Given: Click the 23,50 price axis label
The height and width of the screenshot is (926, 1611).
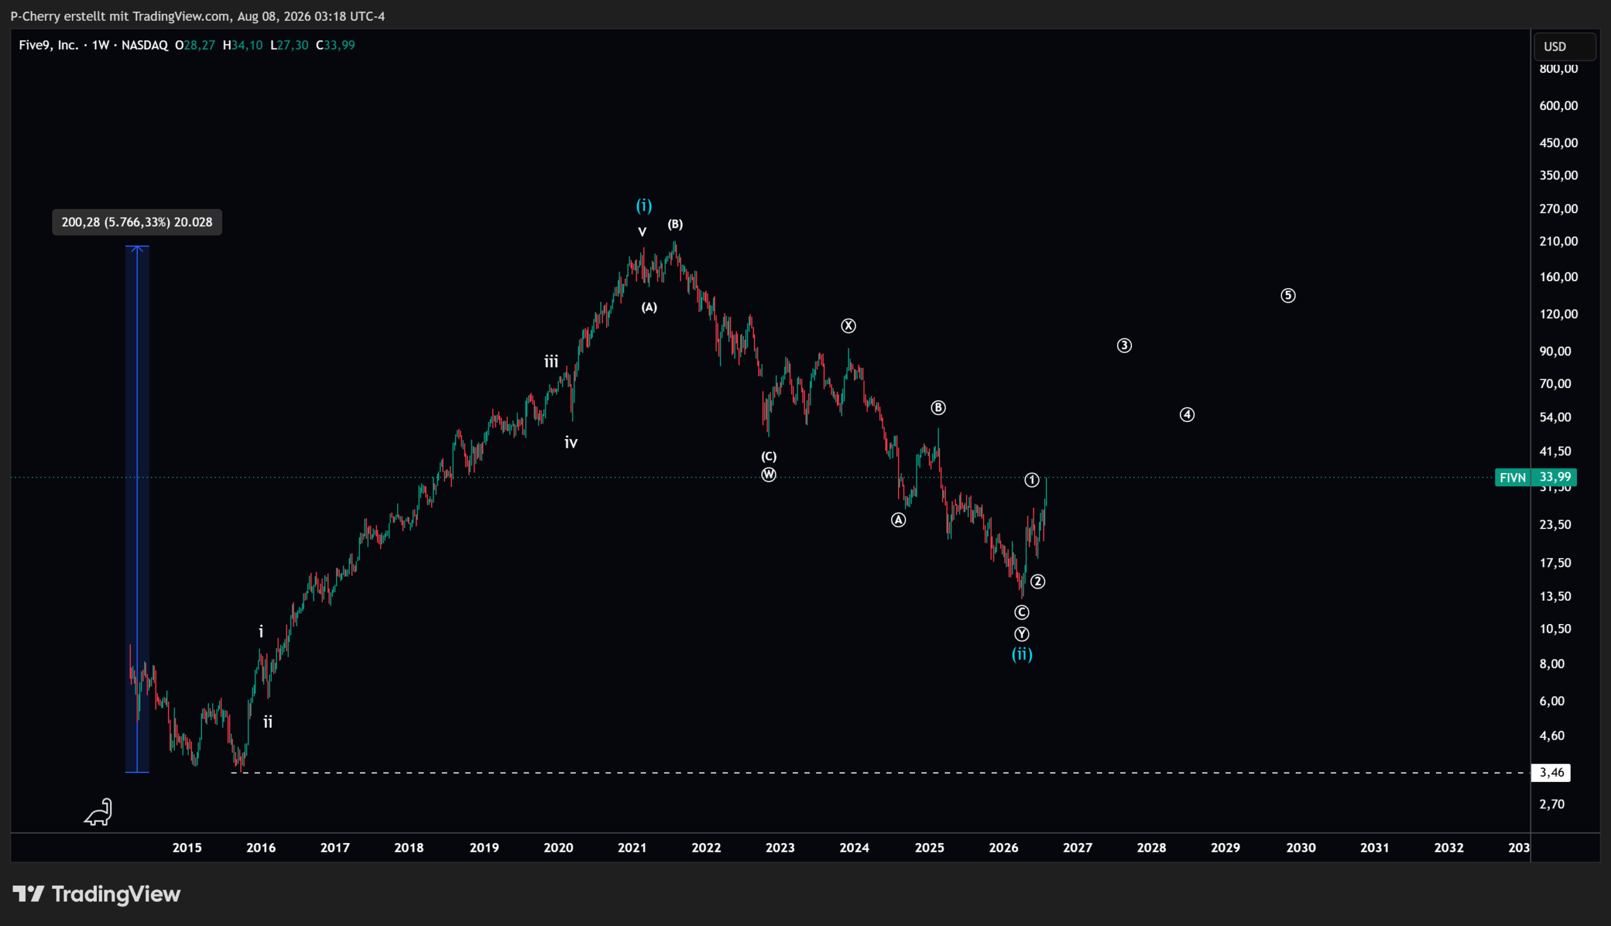Looking at the screenshot, I should coord(1555,525).
